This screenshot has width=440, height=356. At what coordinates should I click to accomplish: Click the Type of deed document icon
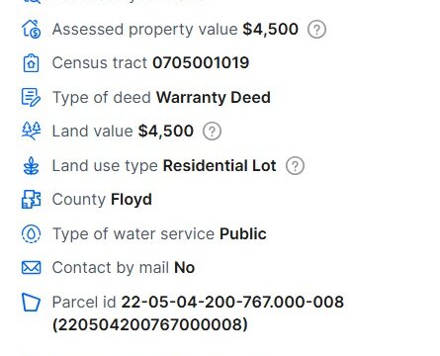pos(32,97)
